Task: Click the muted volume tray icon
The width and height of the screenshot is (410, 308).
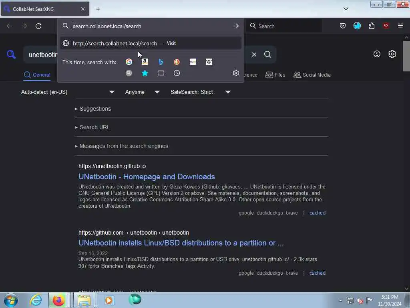Action: coord(360,300)
